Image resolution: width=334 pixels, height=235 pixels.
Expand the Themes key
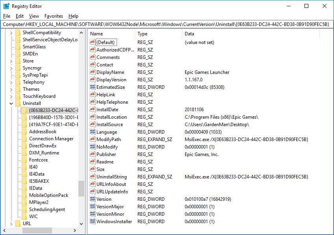11,90
